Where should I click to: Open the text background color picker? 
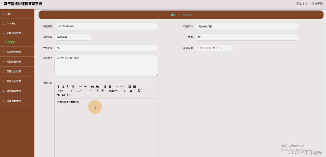click(x=103, y=91)
